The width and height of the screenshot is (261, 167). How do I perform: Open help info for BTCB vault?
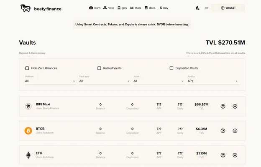223,131
